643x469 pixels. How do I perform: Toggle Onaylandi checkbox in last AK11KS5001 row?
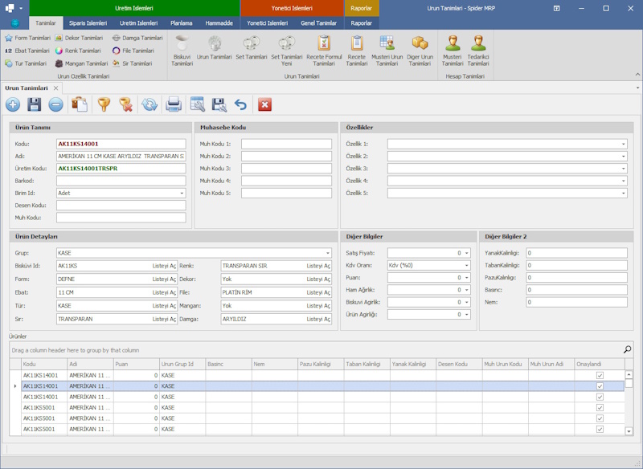600,430
